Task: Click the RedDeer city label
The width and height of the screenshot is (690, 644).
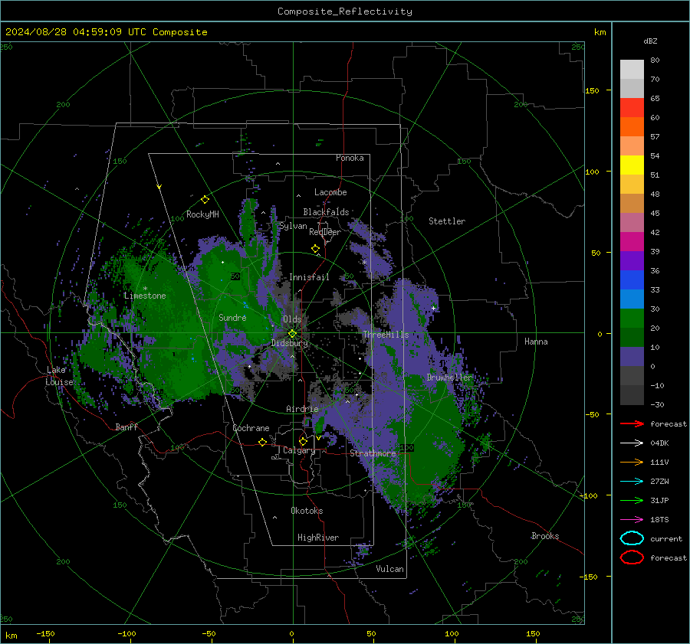Action: coord(325,232)
